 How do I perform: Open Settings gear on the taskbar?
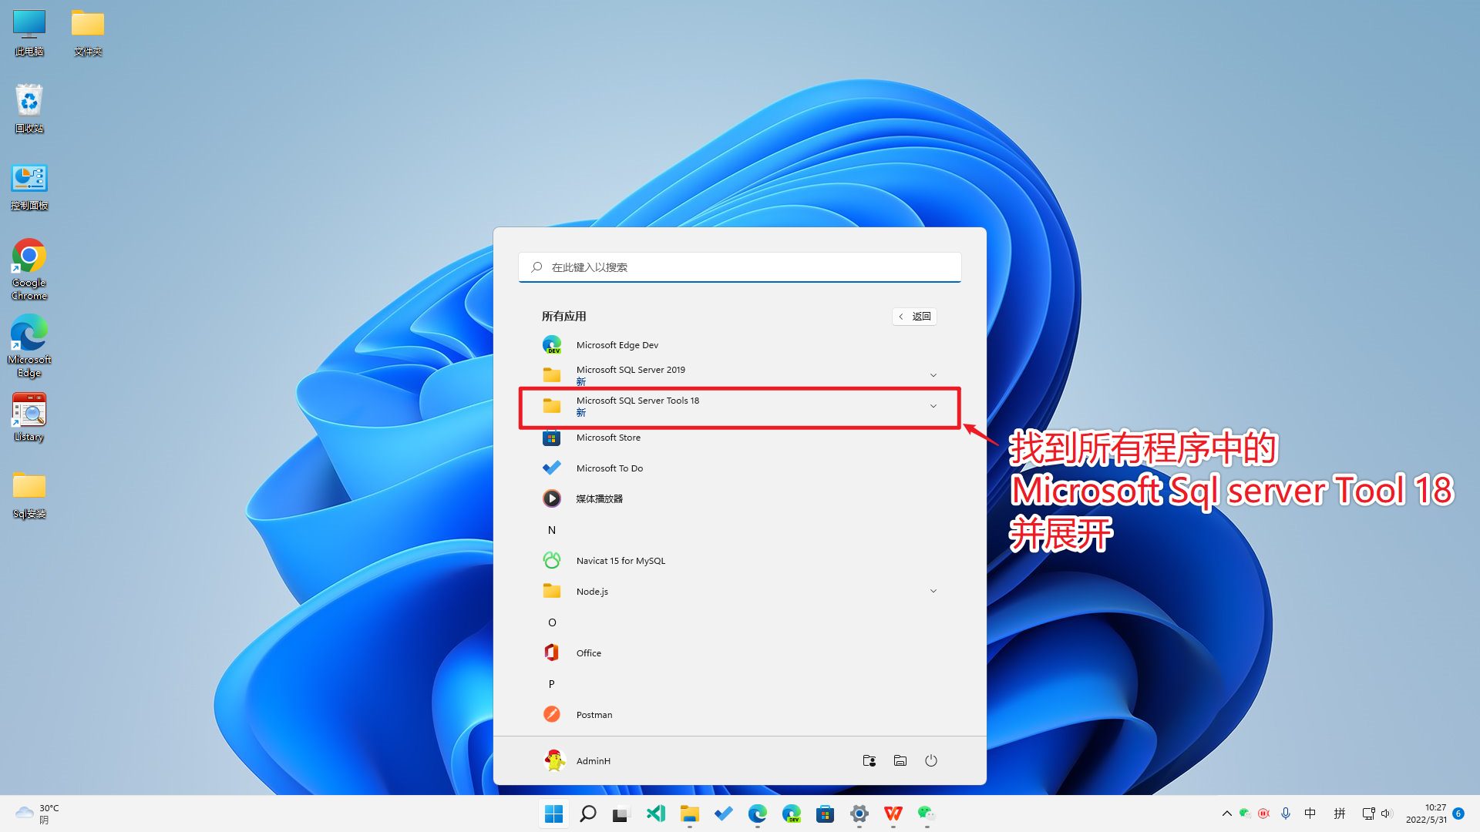pos(859,814)
